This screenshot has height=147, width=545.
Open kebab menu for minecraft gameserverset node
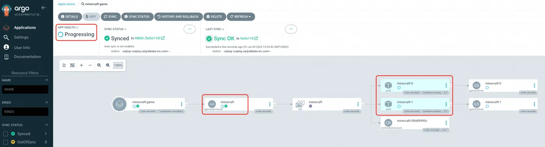[x=270, y=104]
